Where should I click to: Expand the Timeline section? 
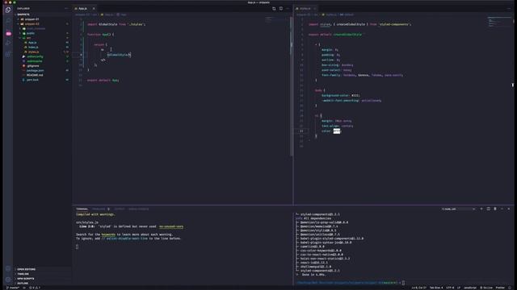[23, 274]
